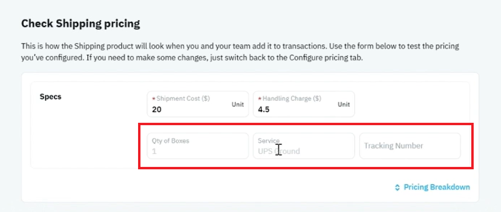This screenshot has width=501, height=212.
Task: Click the Specs section label
Action: 50,96
